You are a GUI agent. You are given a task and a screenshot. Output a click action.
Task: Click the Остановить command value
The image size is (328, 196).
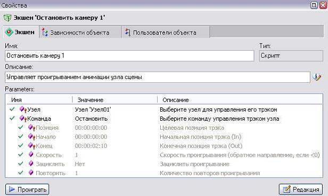pyautogui.click(x=91, y=119)
